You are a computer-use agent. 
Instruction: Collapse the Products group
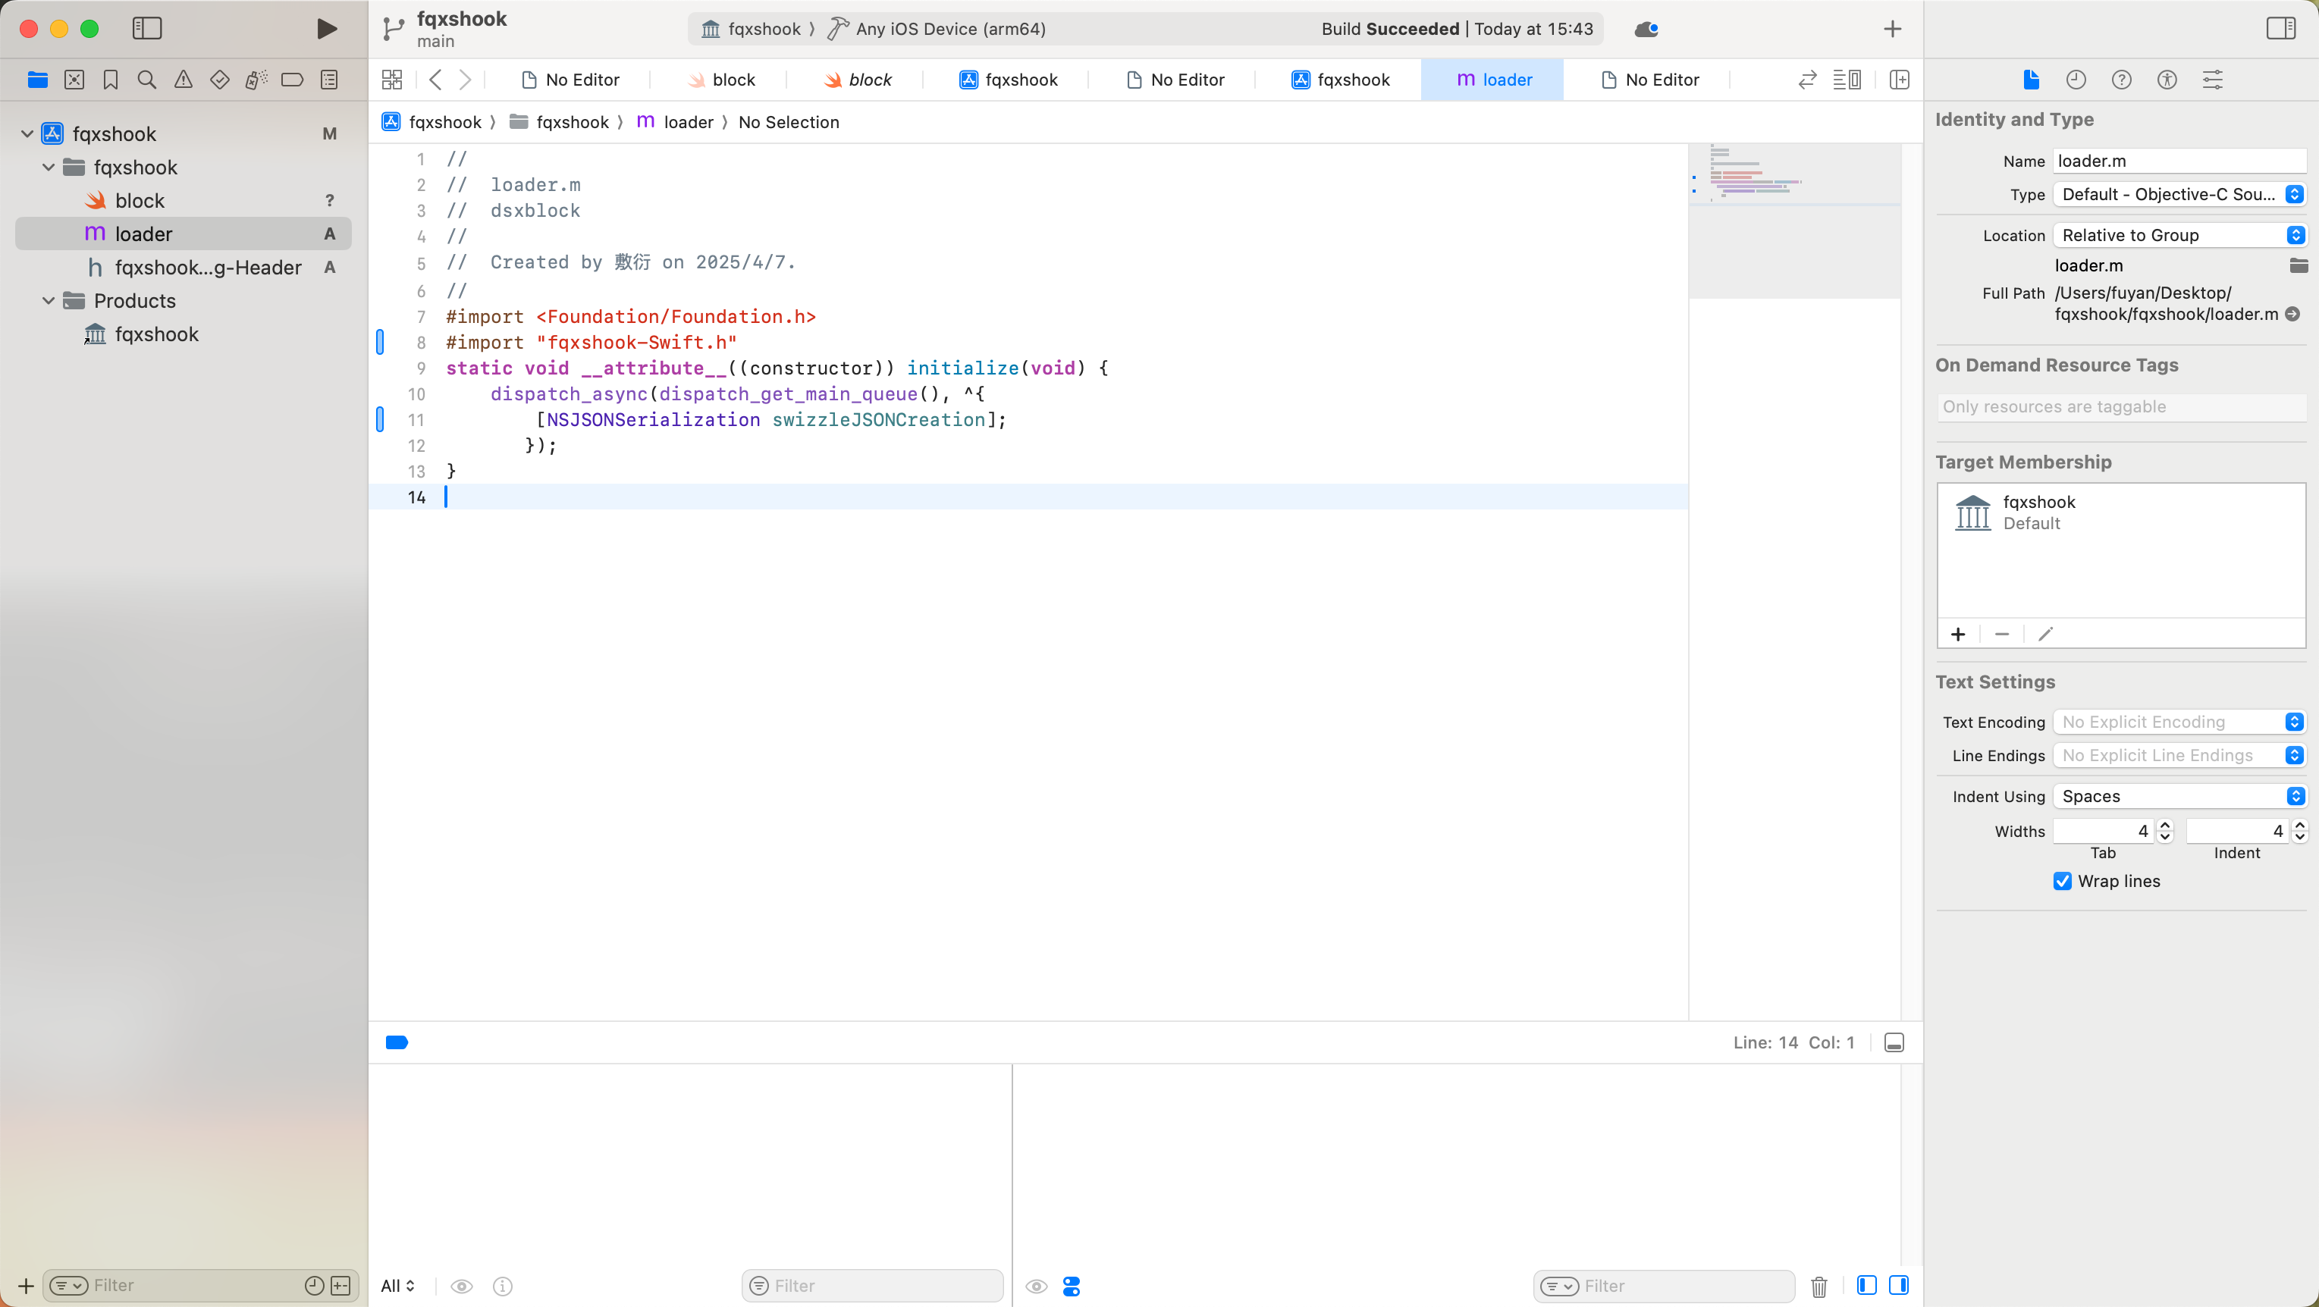pyautogui.click(x=49, y=301)
